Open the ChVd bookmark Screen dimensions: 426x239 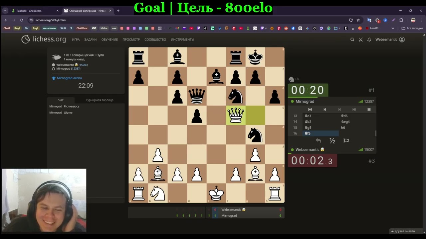[7, 28]
